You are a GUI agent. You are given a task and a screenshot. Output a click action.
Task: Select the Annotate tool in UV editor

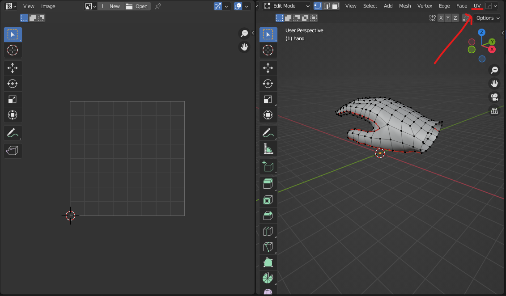(13, 133)
